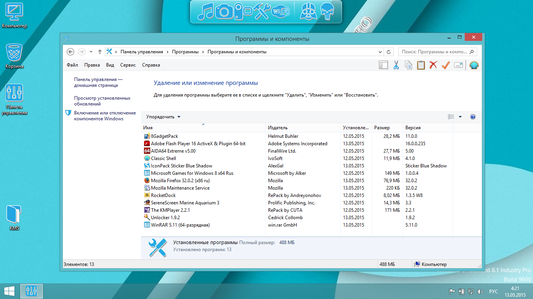533x299 pixels.
Task: Open the music note icon in dock
Action: [205, 11]
